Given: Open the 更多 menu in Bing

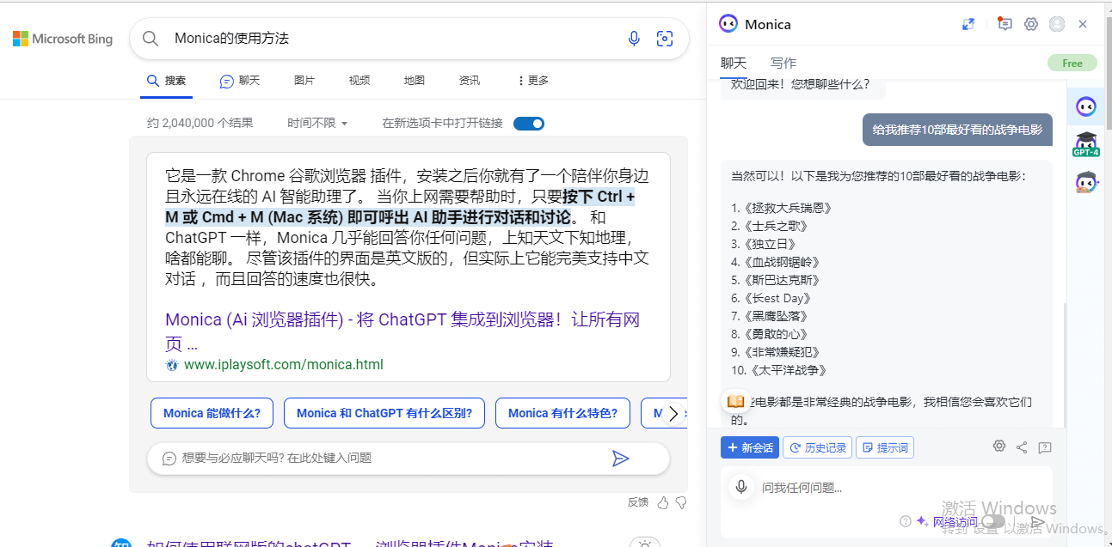Looking at the screenshot, I should [532, 81].
